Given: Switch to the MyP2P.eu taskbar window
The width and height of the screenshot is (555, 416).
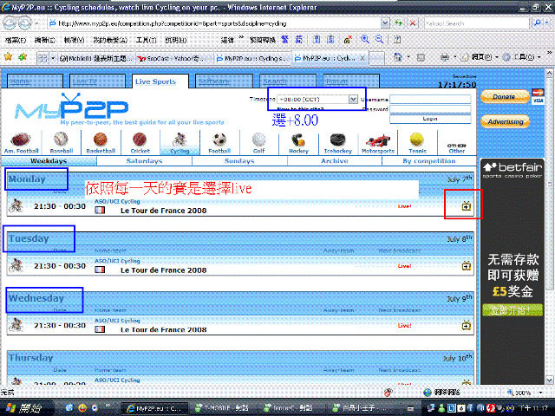Looking at the screenshot, I should pyautogui.click(x=154, y=408).
